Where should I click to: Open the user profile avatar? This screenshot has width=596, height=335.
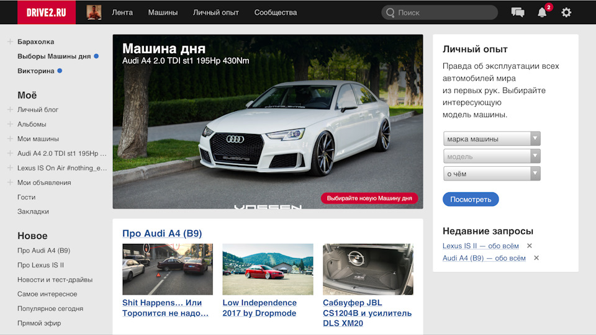pyautogui.click(x=94, y=12)
